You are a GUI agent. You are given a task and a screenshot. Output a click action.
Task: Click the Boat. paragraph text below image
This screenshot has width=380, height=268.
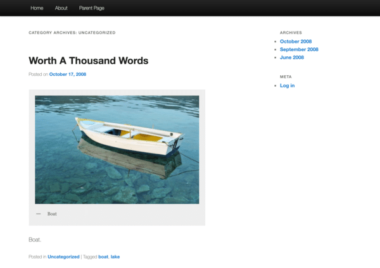point(35,240)
